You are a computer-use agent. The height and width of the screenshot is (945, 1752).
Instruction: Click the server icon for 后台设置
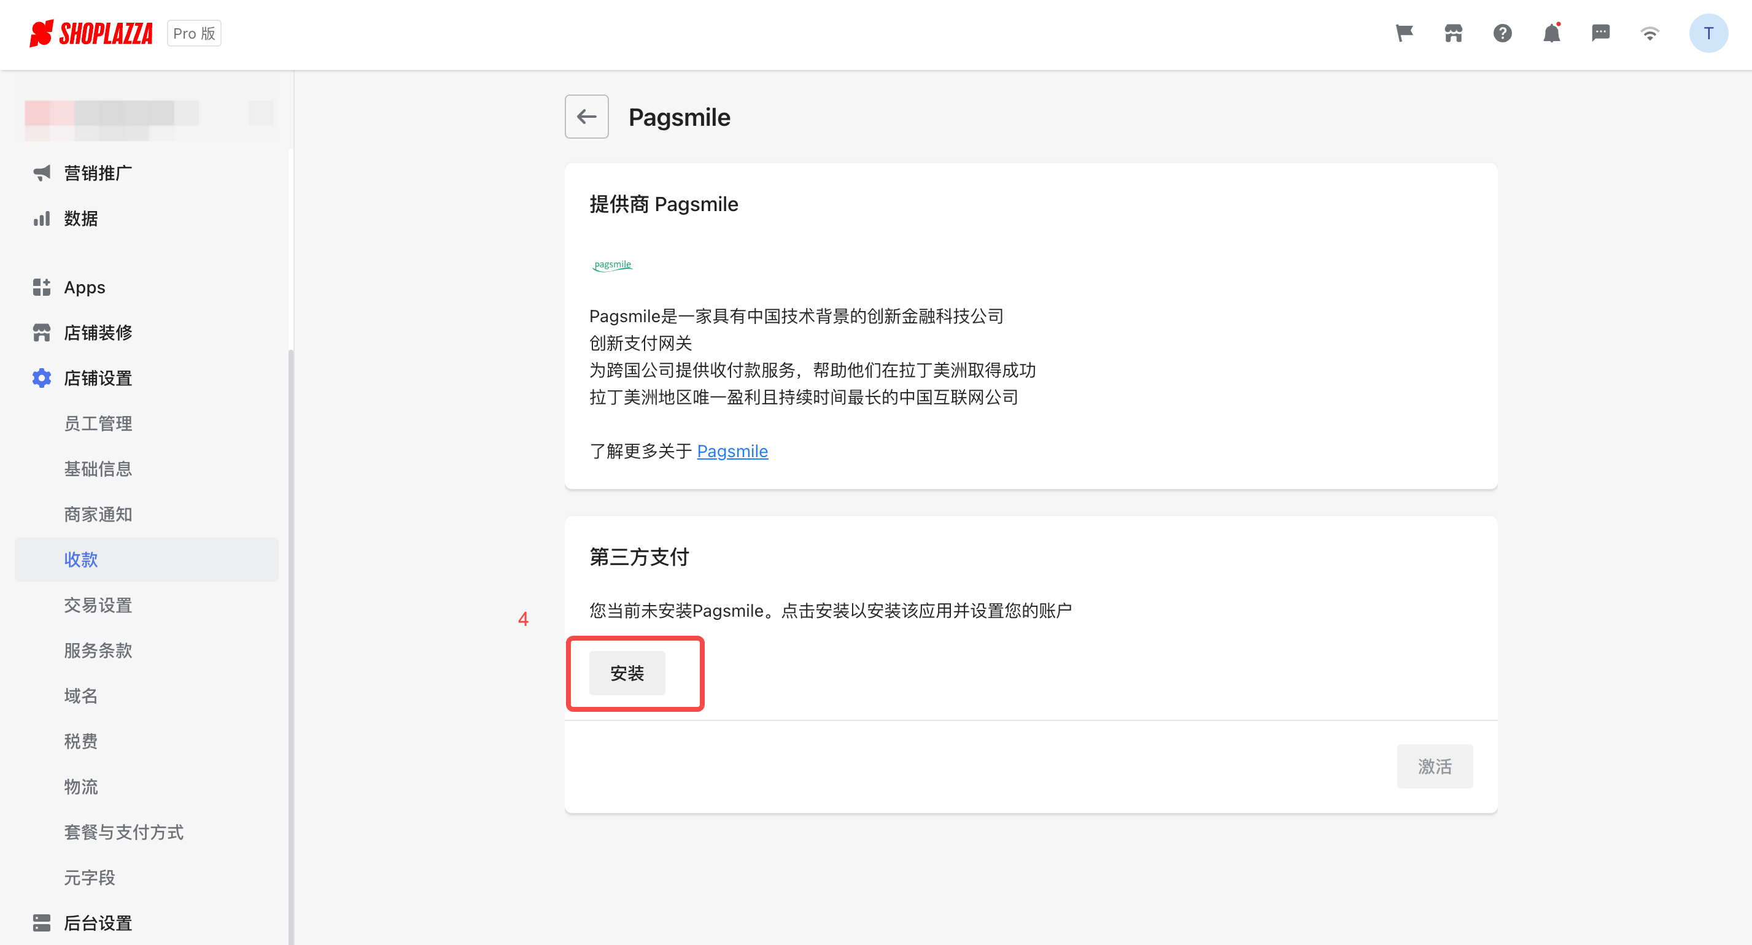pos(42,924)
